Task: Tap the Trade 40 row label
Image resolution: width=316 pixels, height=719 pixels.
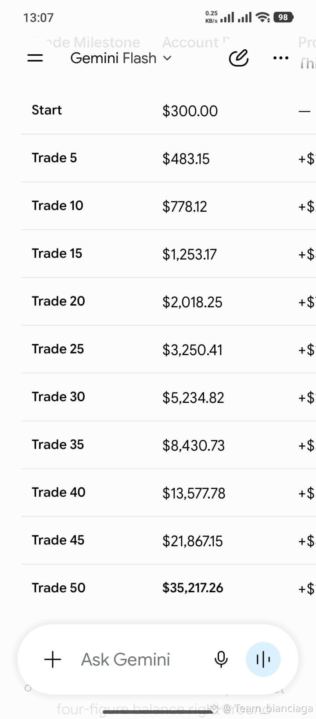Action: tap(58, 492)
